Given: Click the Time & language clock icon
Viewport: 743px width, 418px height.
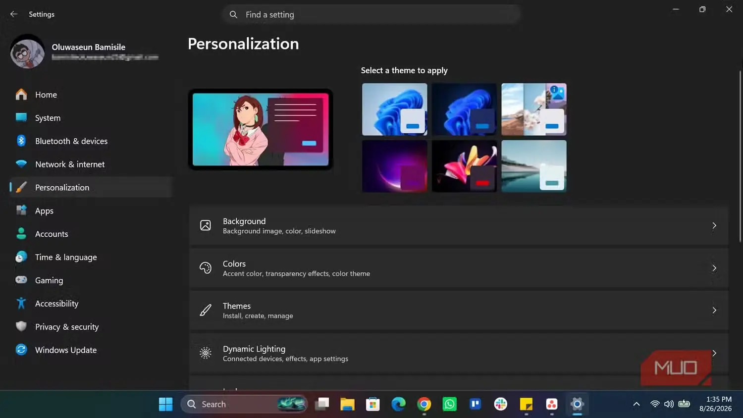Looking at the screenshot, I should pos(21,257).
